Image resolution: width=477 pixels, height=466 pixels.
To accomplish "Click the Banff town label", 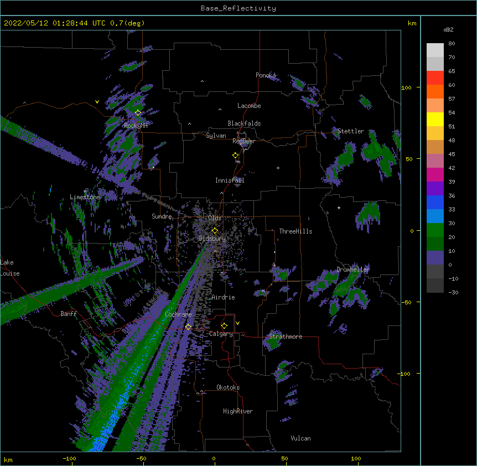I will click(69, 314).
